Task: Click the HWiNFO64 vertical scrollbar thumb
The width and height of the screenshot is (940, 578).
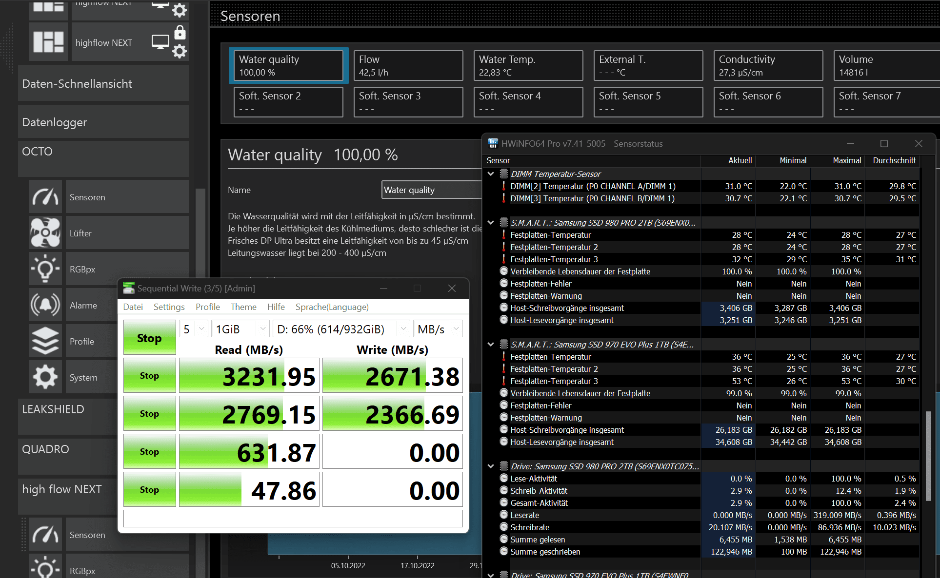Action: (928, 456)
